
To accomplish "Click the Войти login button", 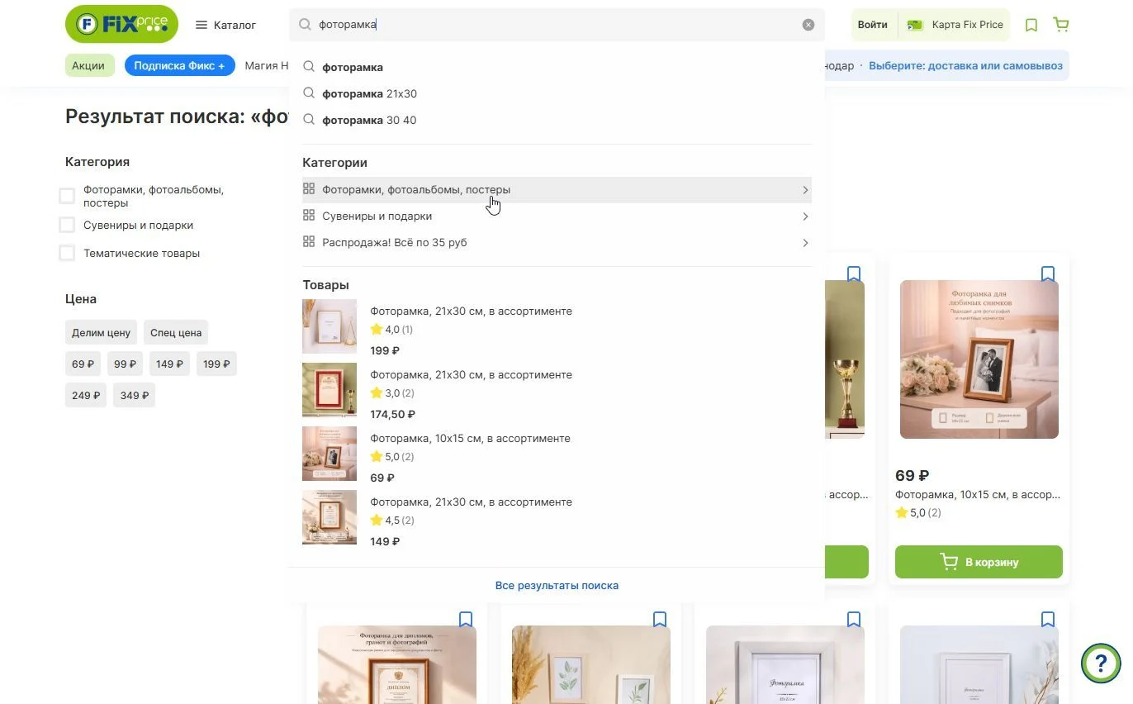I will [873, 25].
